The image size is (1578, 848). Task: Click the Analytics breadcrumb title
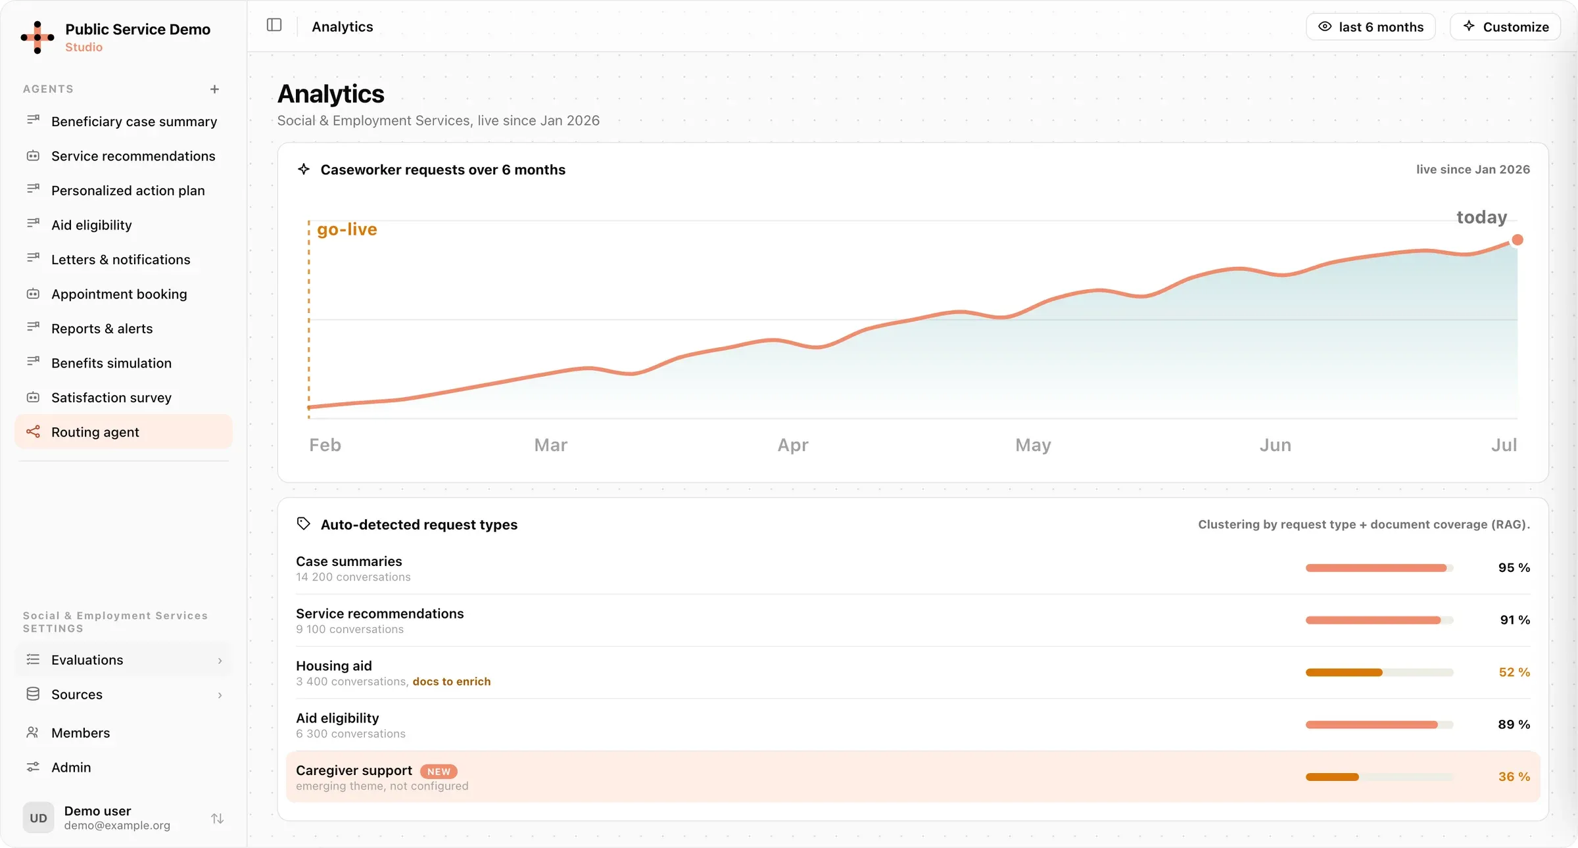coord(343,27)
